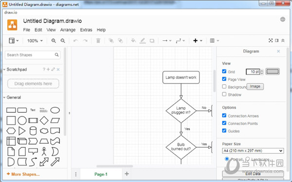This screenshot has width=292, height=182.
Task: Click the Redo arrow icon
Action: (x=85, y=41)
